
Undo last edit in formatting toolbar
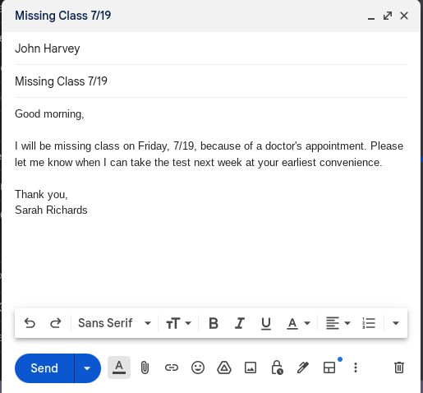point(30,323)
